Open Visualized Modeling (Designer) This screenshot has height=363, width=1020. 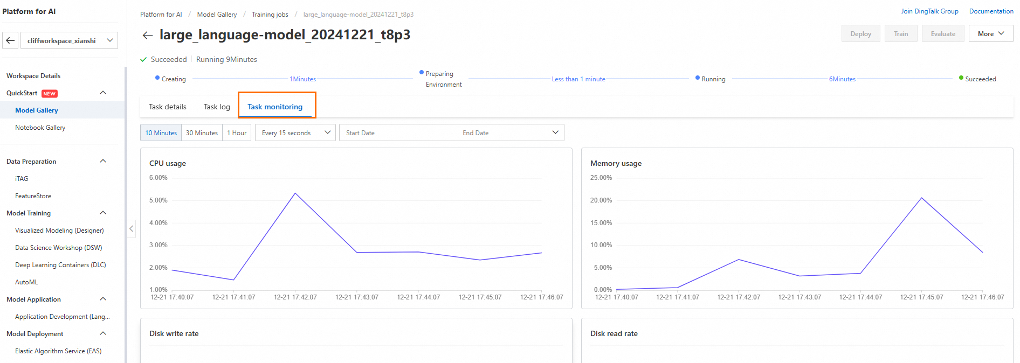tap(59, 230)
